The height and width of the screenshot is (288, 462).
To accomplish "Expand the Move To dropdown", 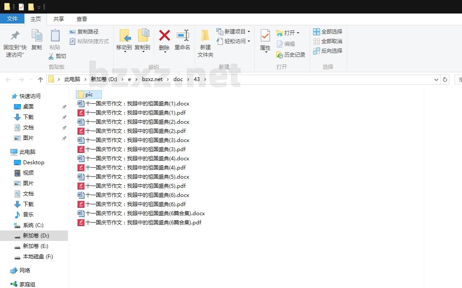I will (124, 51).
